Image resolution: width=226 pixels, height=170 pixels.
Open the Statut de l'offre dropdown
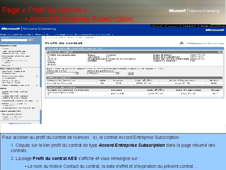(62, 73)
